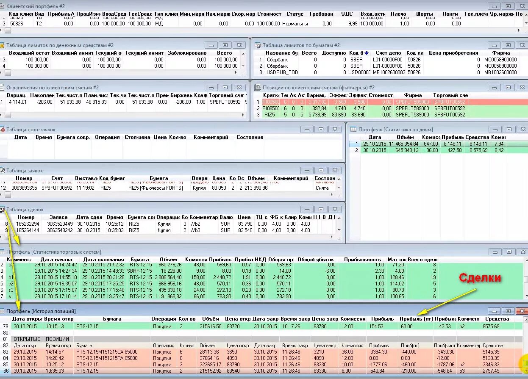This screenshot has height=379, width=528.
Task: Click Прибыль (пт) header in История позиций
Action: coord(416,319)
